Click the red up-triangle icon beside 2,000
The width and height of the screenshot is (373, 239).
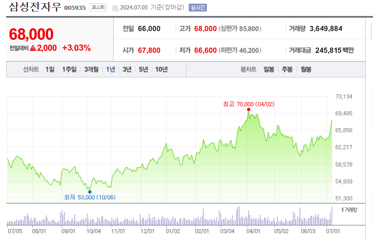tap(33, 48)
